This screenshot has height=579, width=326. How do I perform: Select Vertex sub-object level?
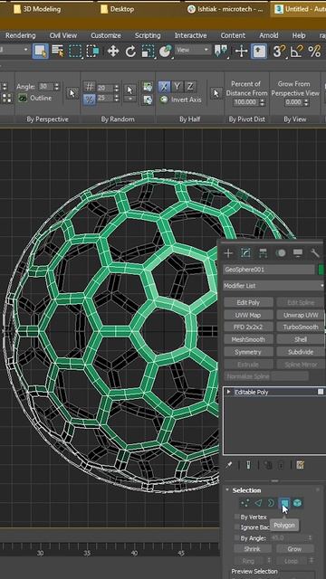[x=244, y=503]
